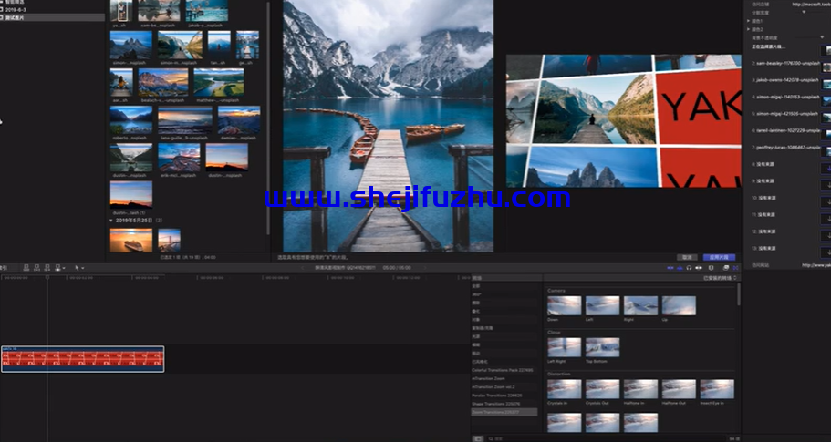Select the Camera Up transition
The width and height of the screenshot is (831, 442).
click(x=679, y=306)
